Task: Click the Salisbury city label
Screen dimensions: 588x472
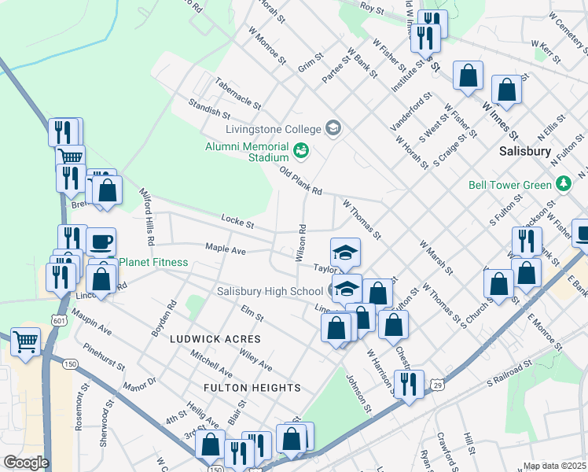Action: (525, 151)
